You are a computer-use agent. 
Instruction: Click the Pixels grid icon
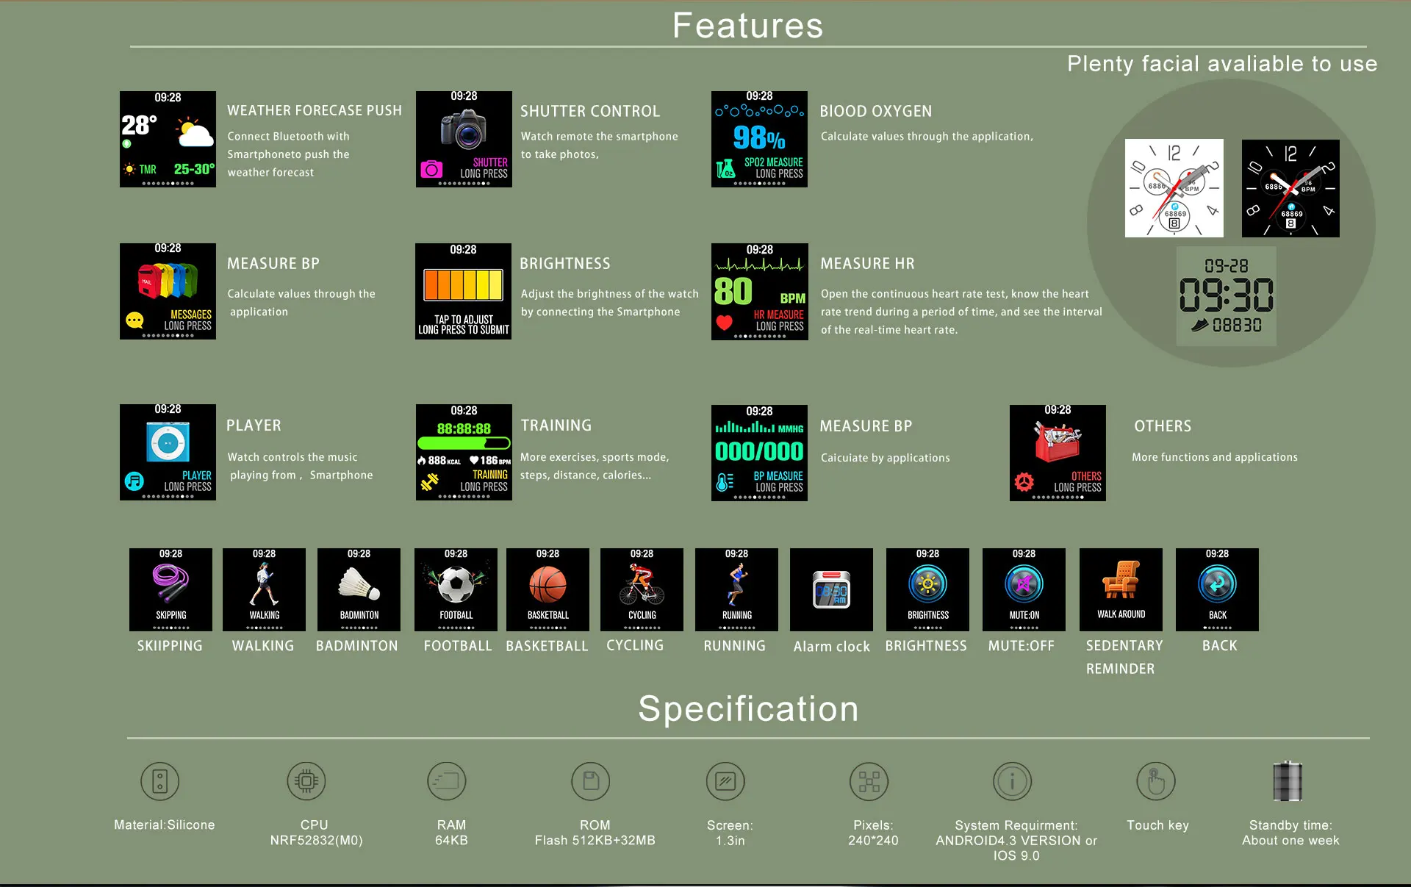pos(869,781)
